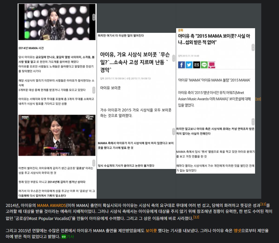Open the MAMA AWARDS orange link
The height and width of the screenshot is (243, 279).
[x=51, y=205]
